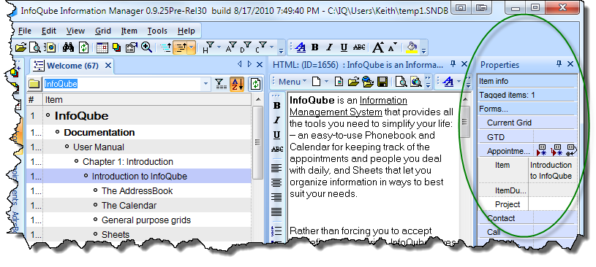
Task: Open the calendar icon in main toolbar
Action: tap(102, 47)
